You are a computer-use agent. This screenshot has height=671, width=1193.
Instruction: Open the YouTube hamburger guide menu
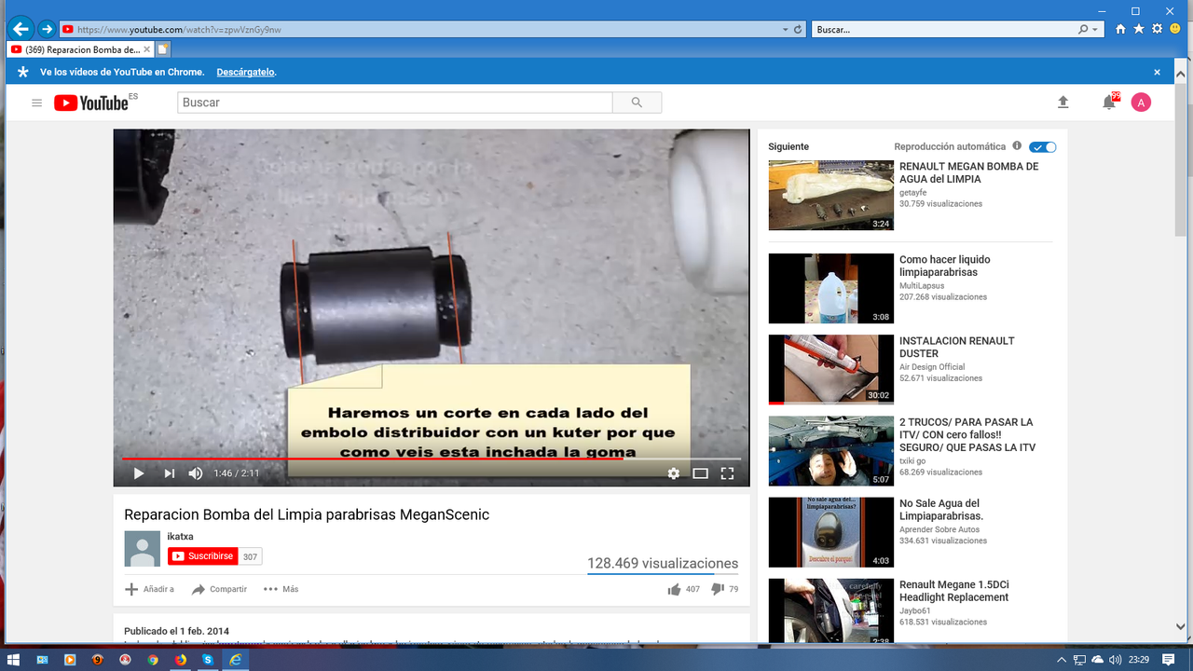click(x=37, y=103)
